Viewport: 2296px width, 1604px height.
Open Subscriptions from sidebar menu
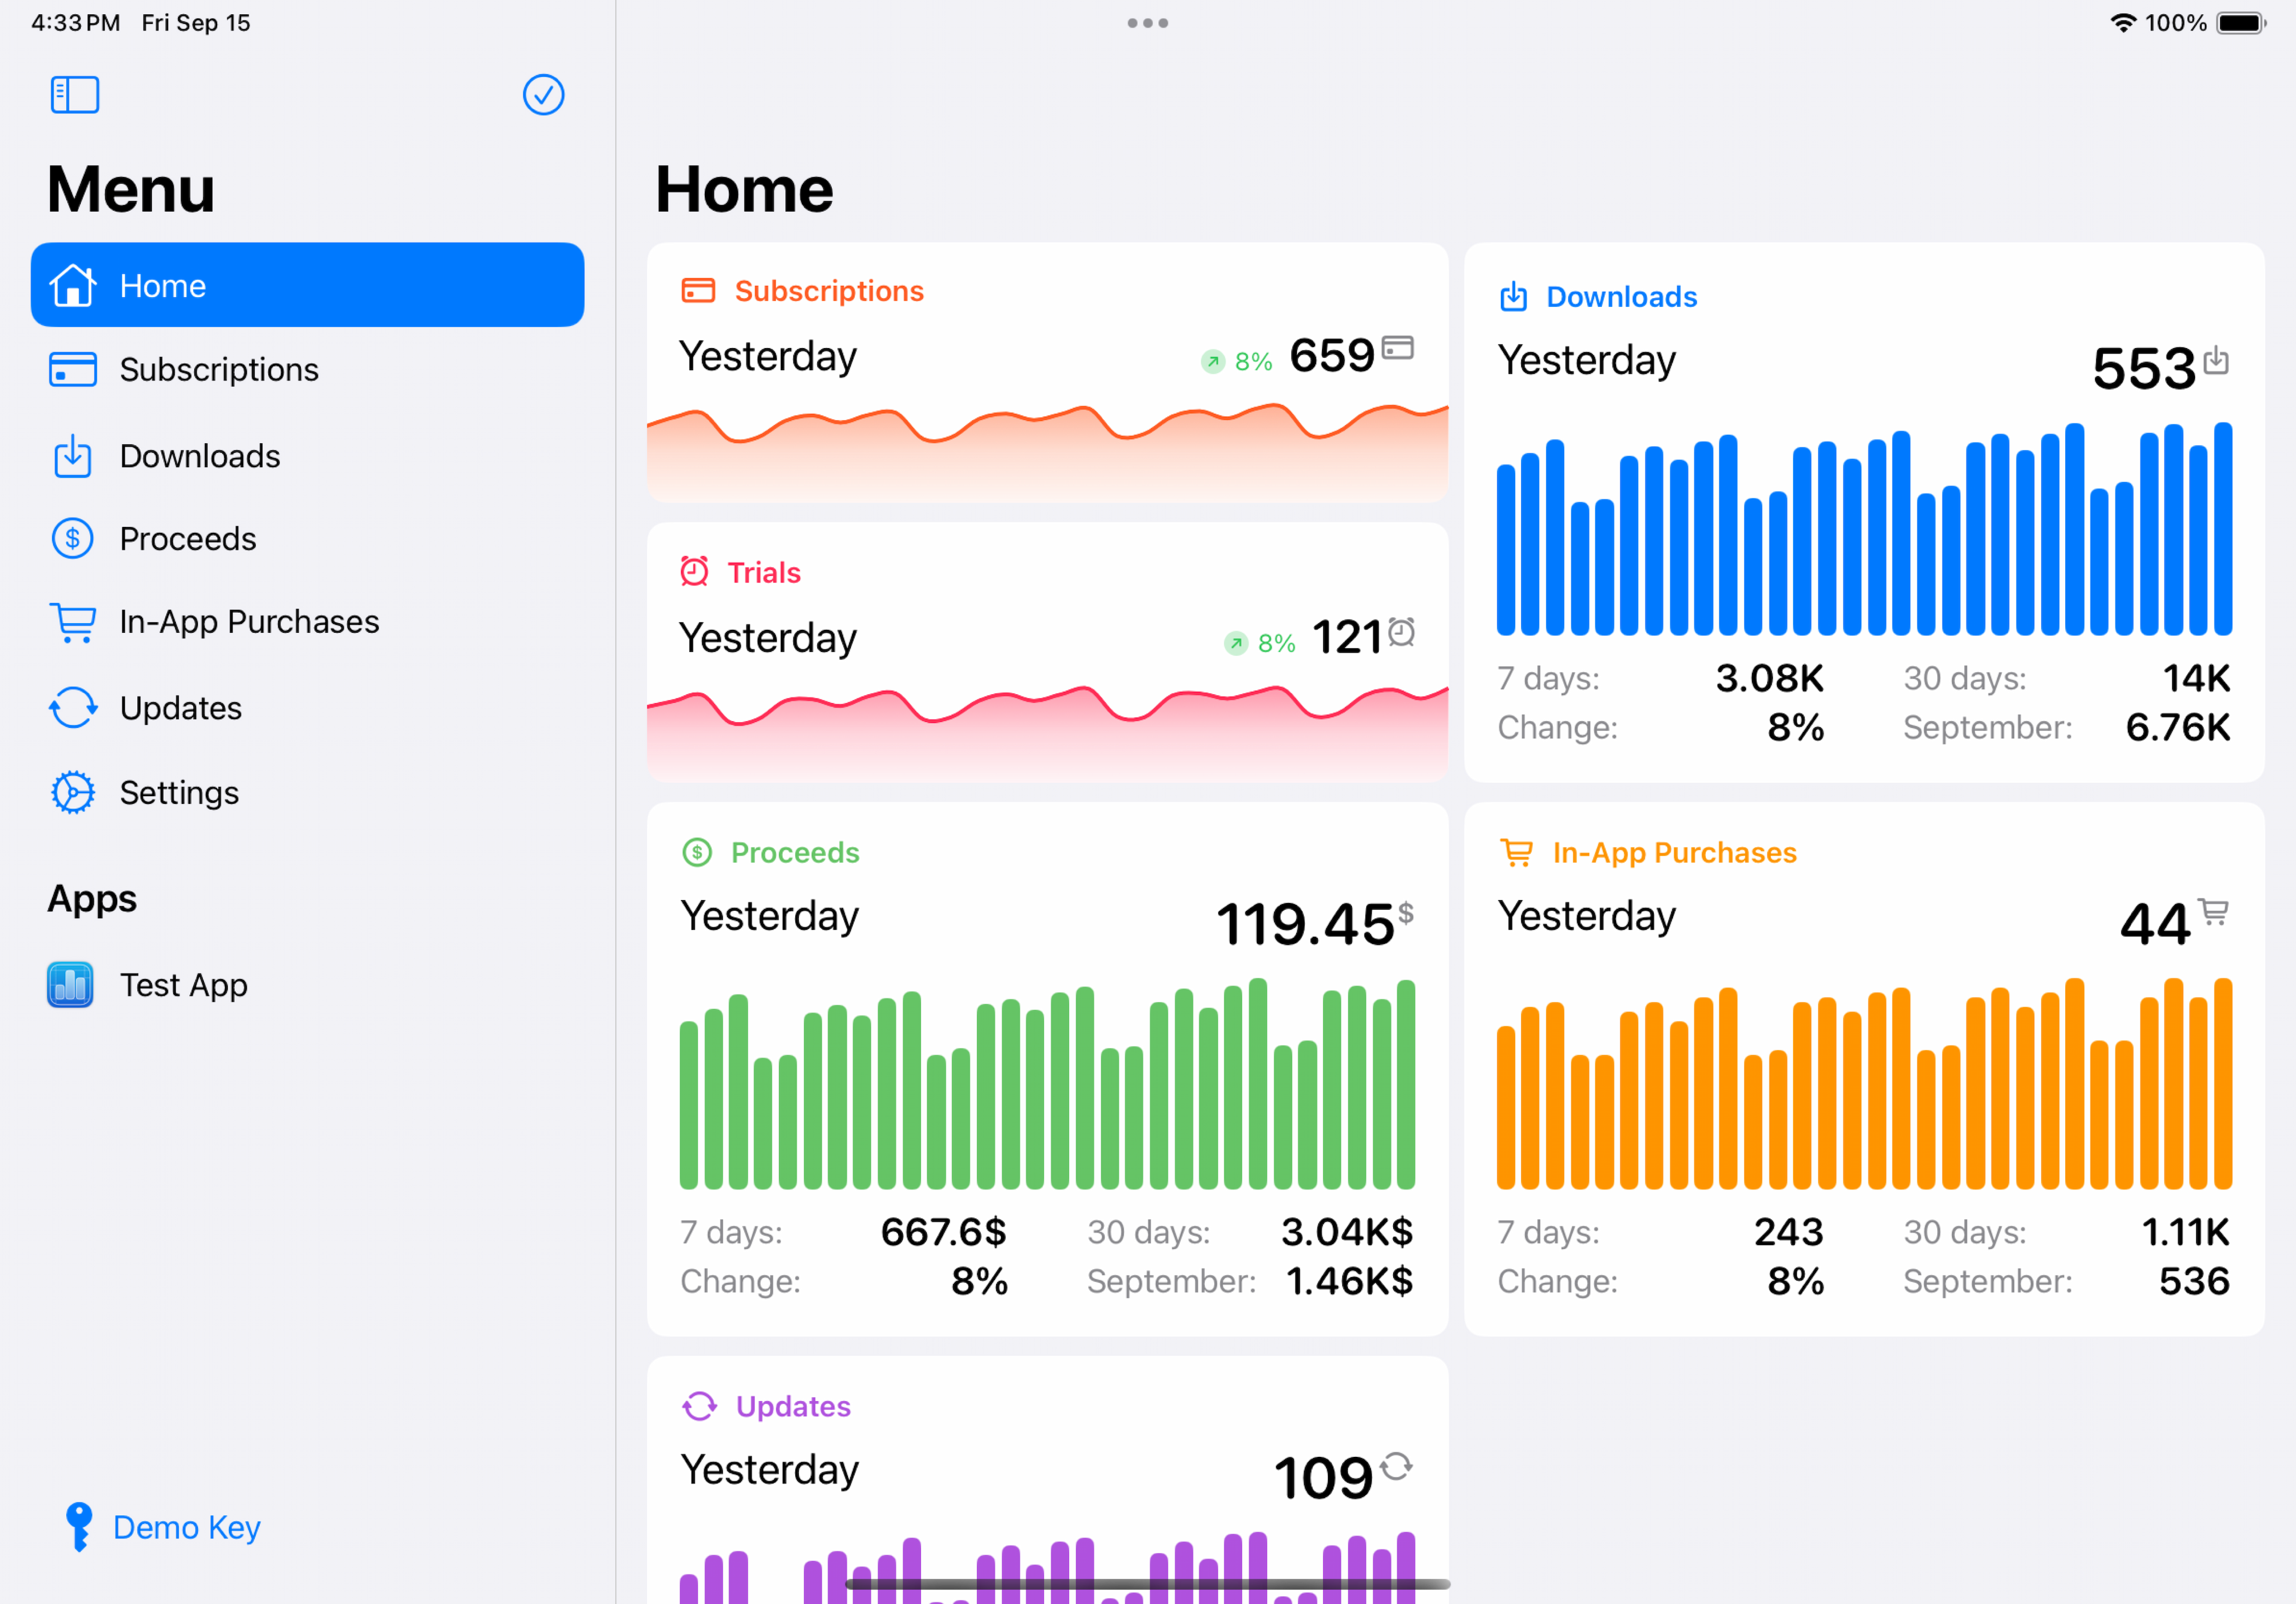point(218,370)
